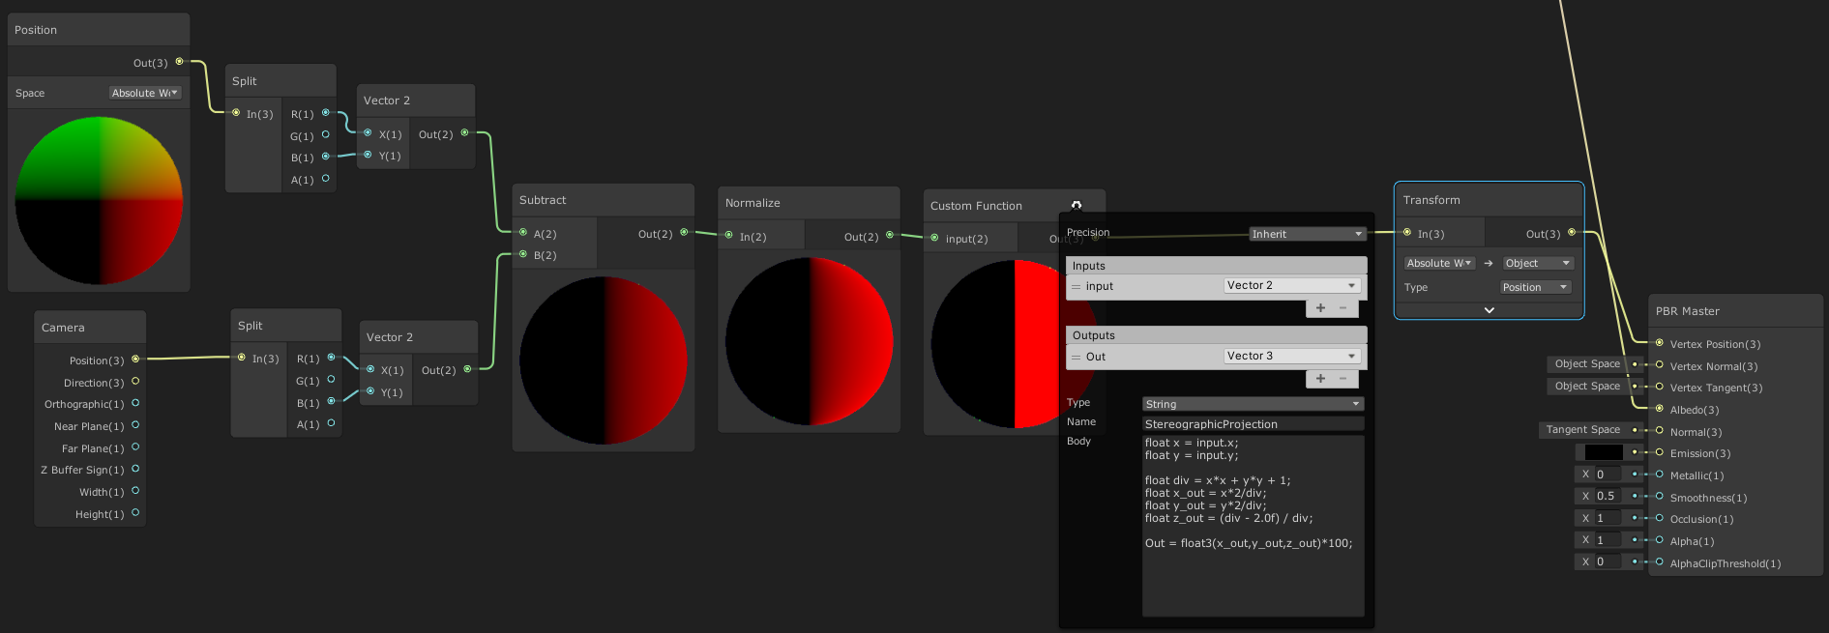Open the Emission black color swatch
This screenshot has height=633, width=1829.
1604,452
